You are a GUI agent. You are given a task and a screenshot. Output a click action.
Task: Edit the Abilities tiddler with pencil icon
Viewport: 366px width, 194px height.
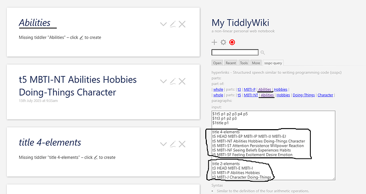coord(173,24)
